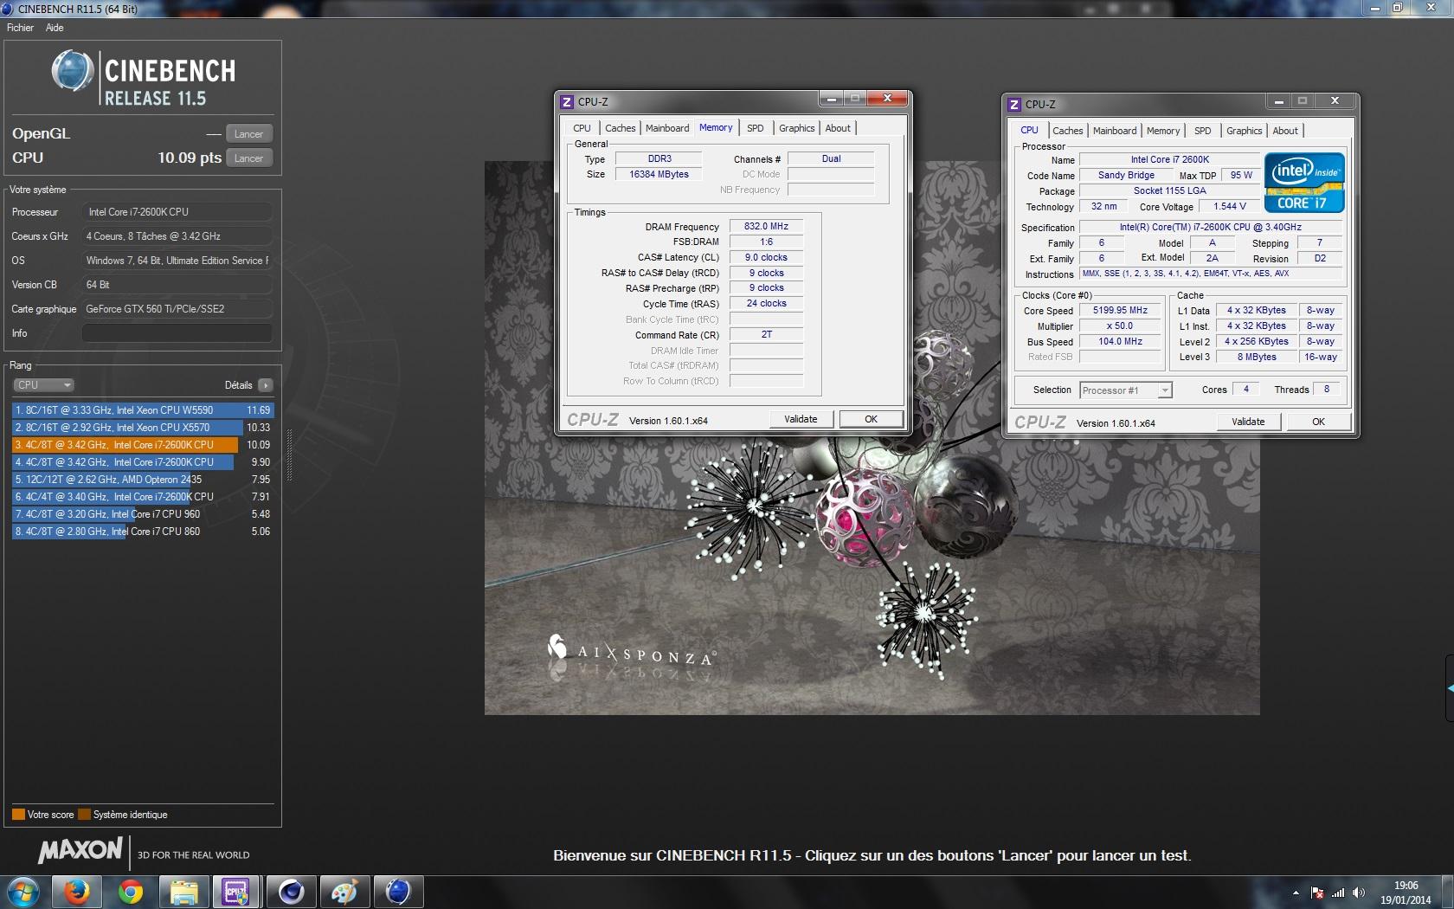1454x909 pixels.
Task: Run the CPU test with Lancer
Action: click(x=249, y=158)
